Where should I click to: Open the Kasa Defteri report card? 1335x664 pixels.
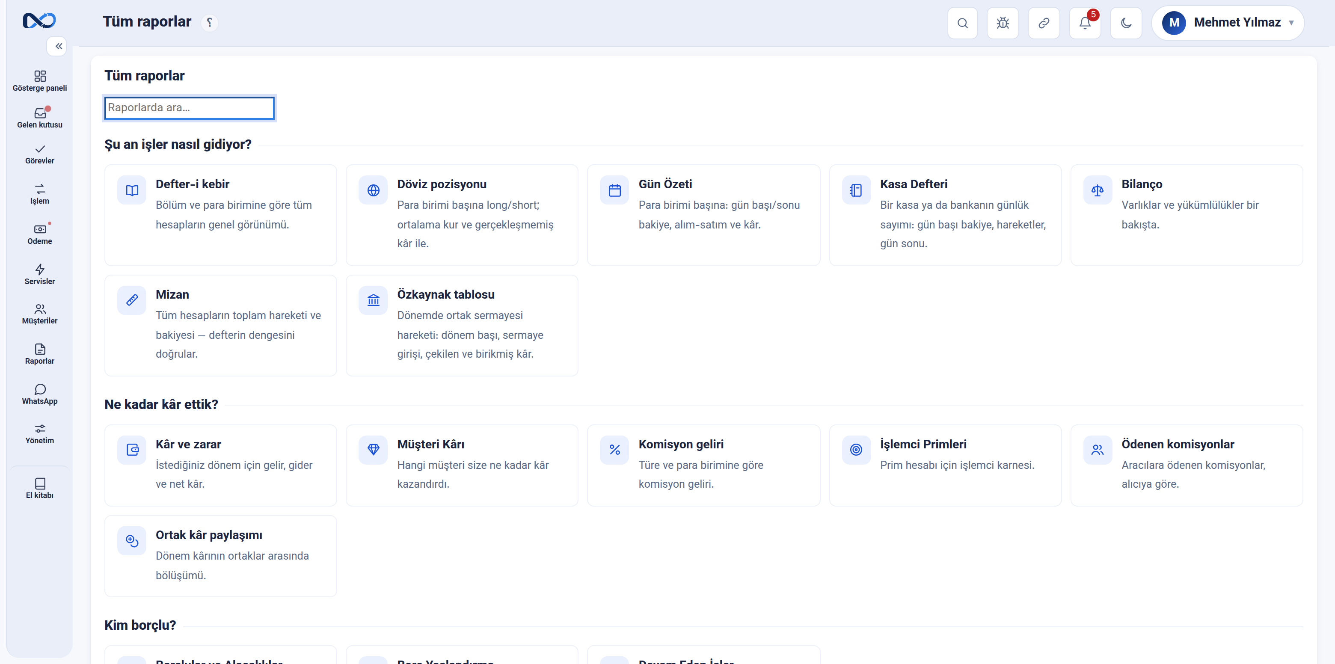pyautogui.click(x=945, y=215)
